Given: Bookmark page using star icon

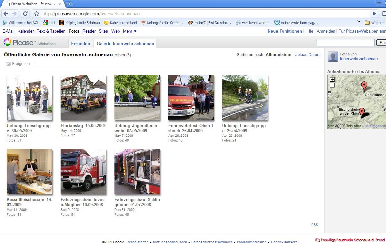Looking at the screenshot, I should point(37,14).
